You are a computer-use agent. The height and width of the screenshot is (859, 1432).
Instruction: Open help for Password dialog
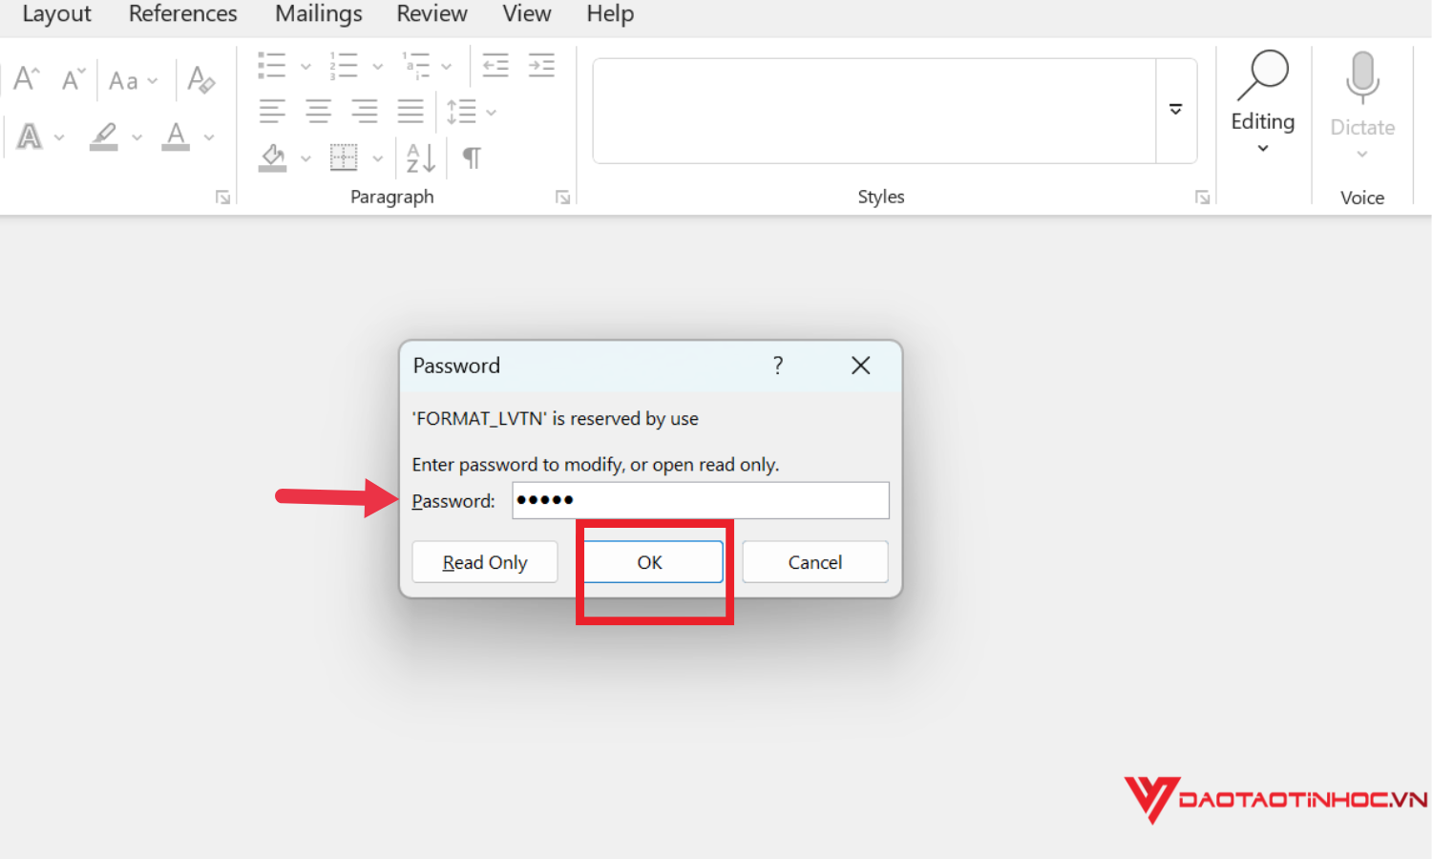click(x=778, y=366)
